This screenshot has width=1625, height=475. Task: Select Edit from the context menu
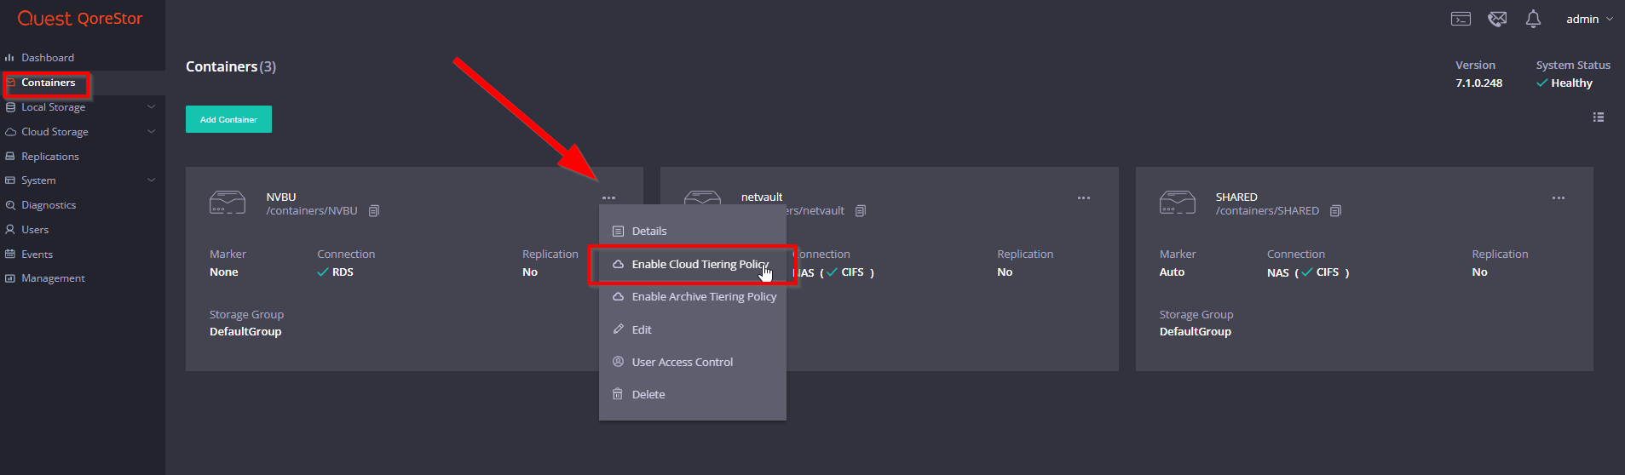(x=692, y=329)
